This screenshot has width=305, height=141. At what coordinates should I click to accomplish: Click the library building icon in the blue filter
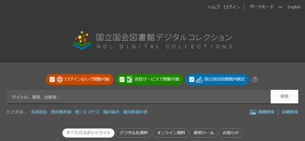[199, 79]
